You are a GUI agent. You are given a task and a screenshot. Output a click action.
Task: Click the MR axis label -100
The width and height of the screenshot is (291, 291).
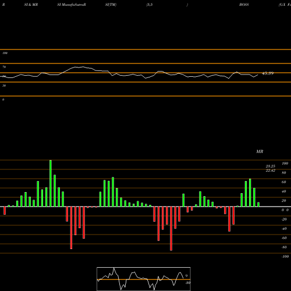(x=285, y=257)
